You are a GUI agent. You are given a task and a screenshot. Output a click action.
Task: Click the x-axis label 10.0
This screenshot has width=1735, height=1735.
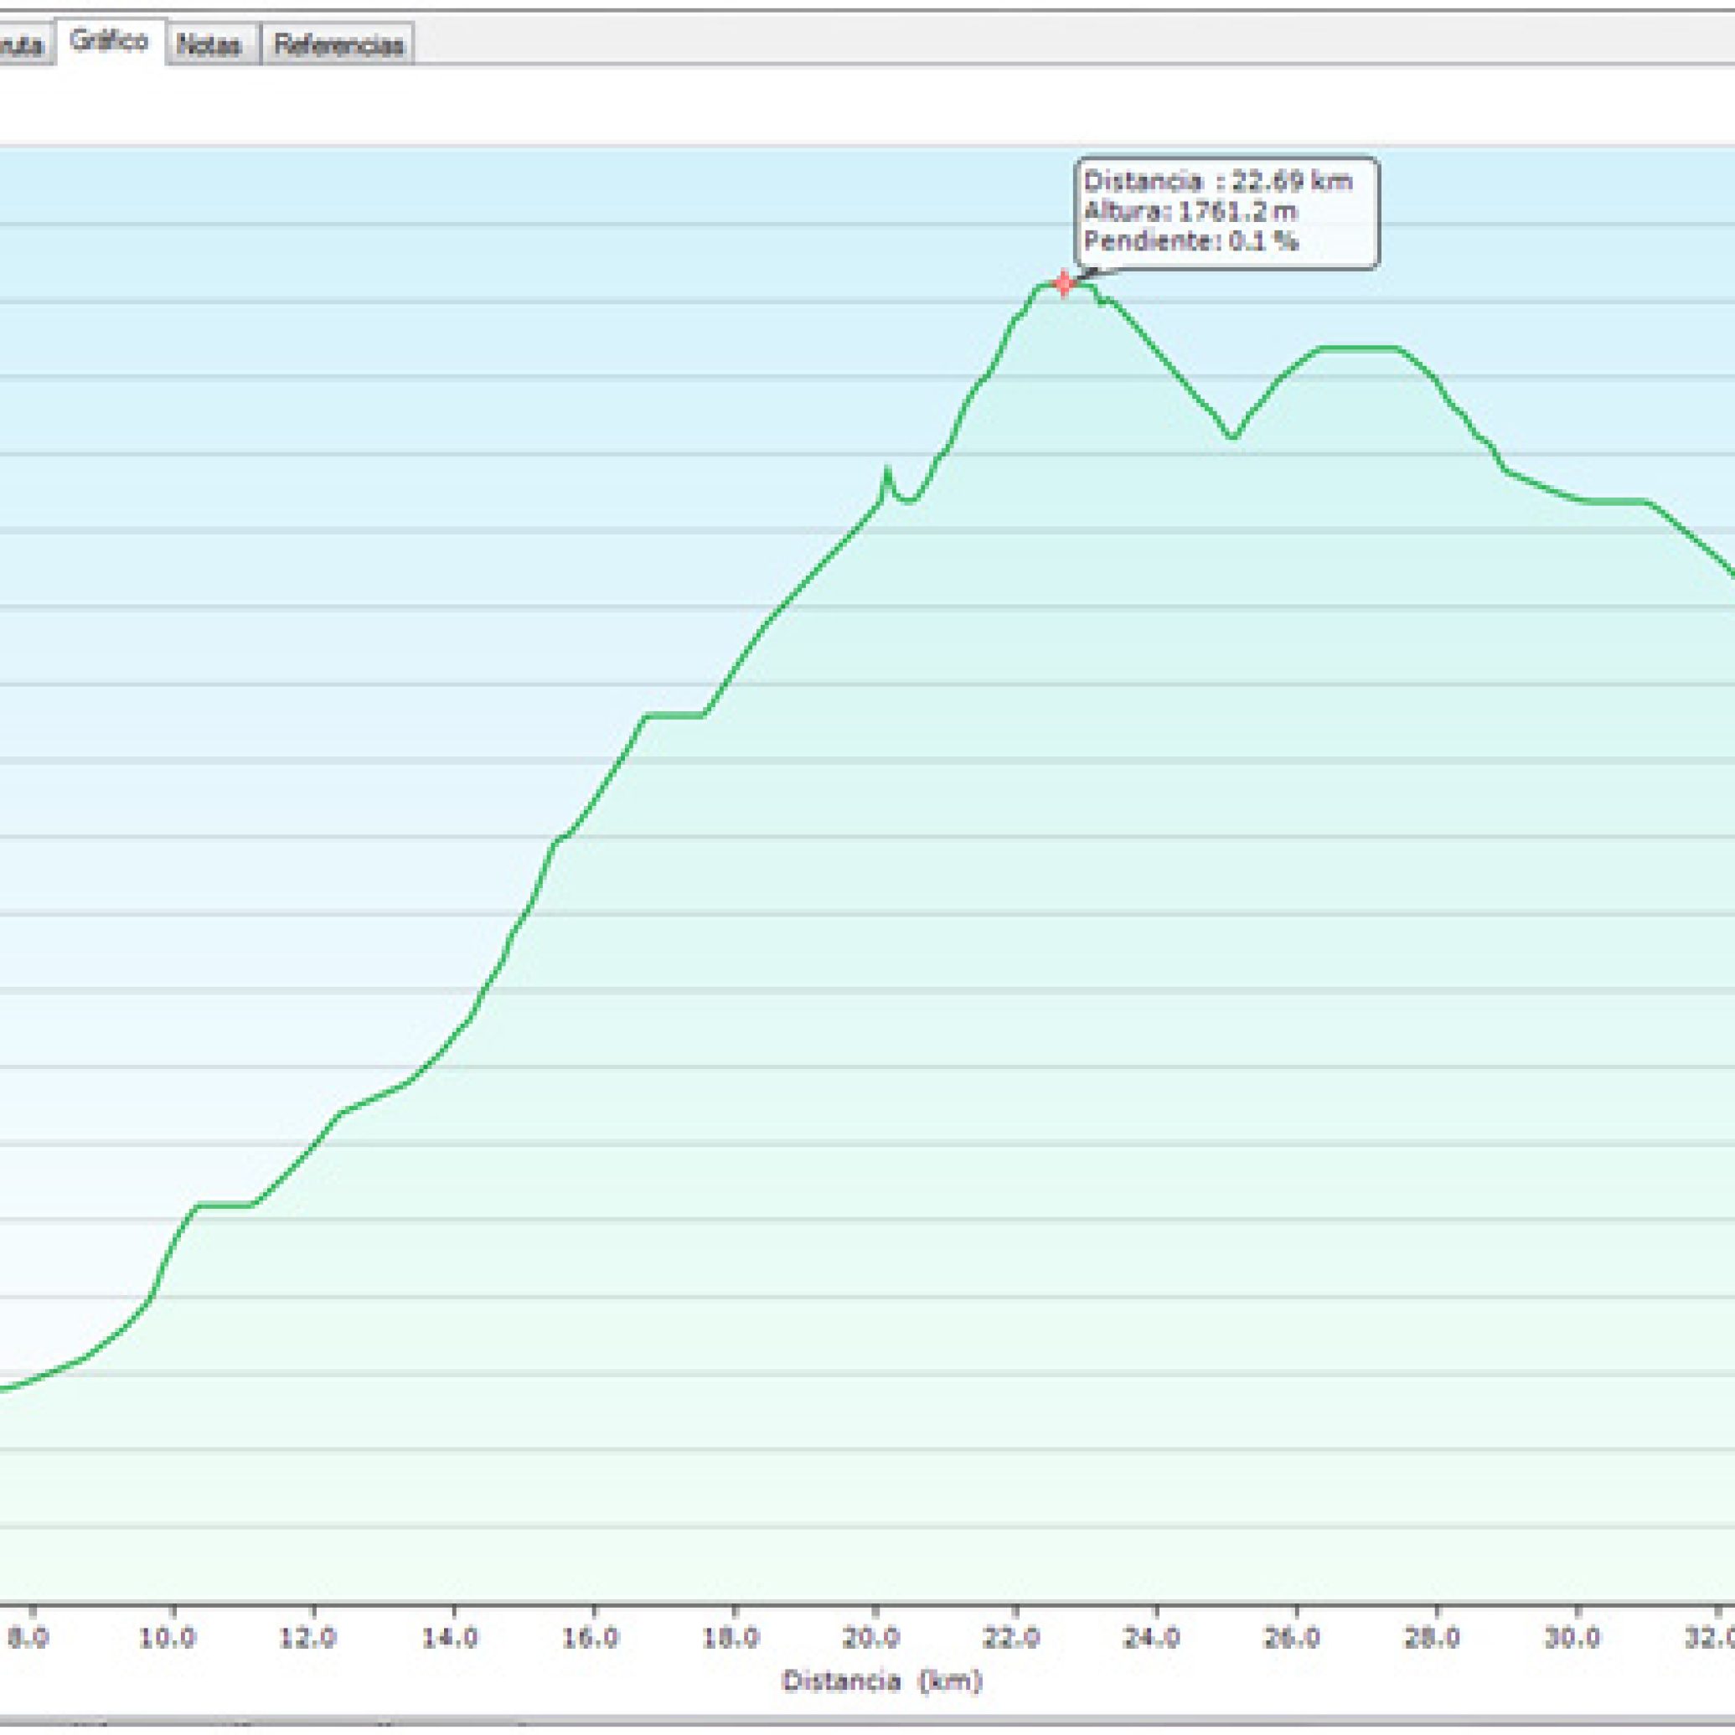(x=168, y=1637)
